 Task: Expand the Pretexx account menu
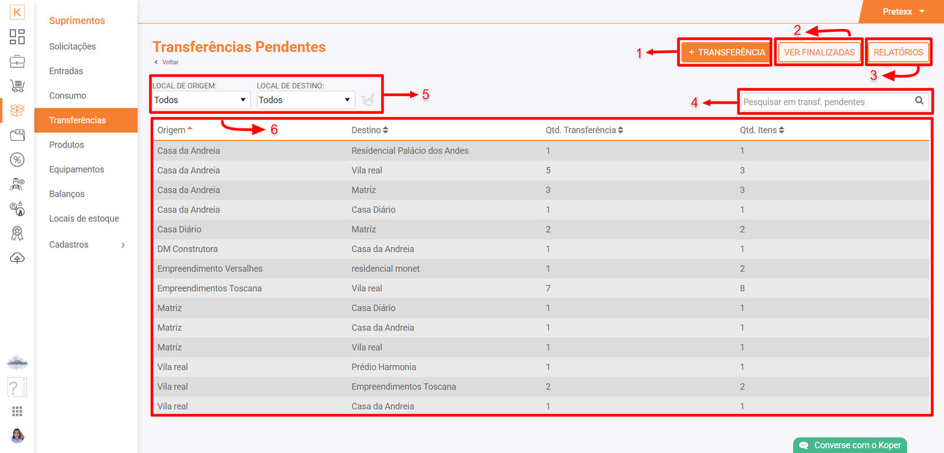(903, 12)
